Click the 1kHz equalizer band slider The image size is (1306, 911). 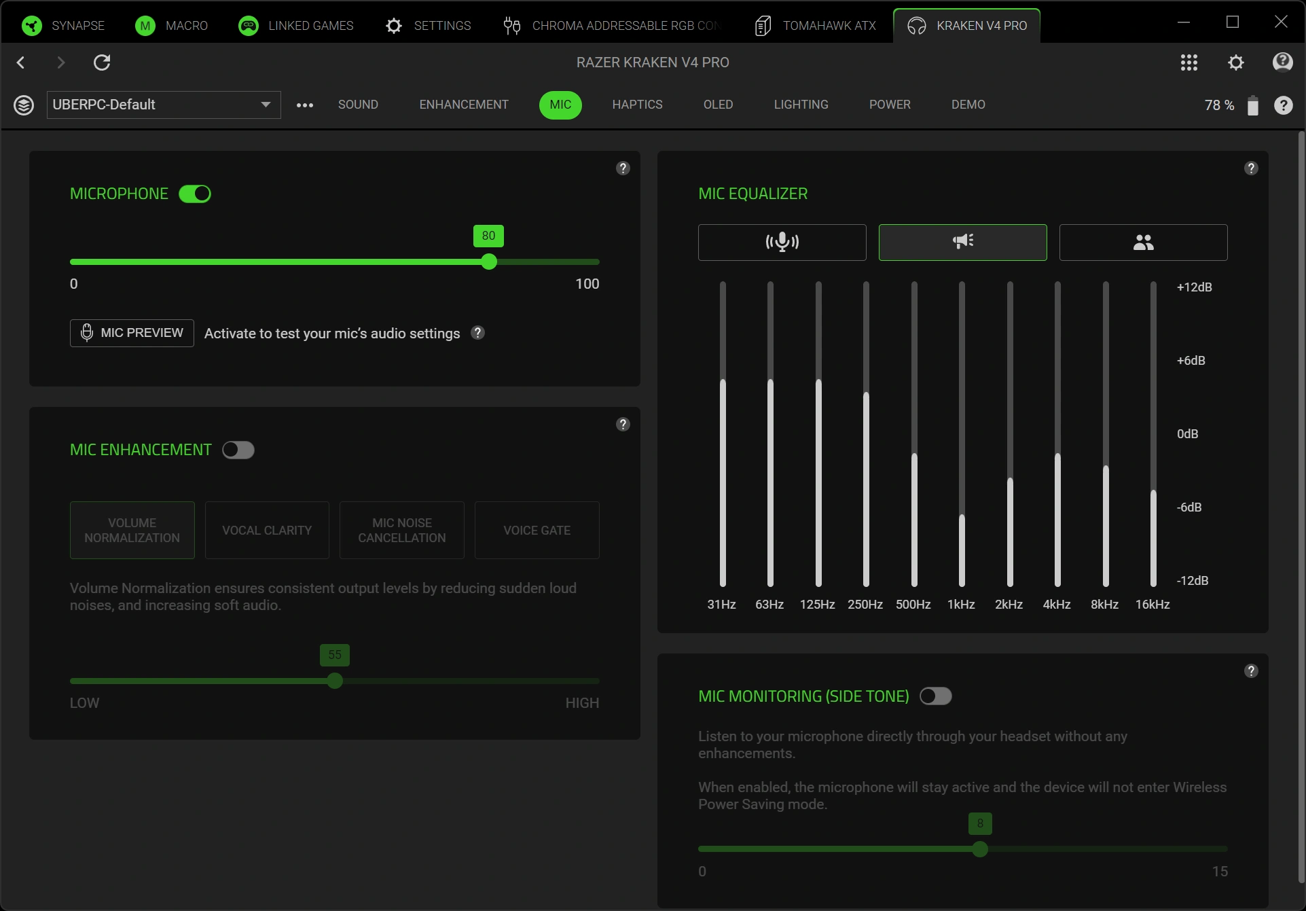pyautogui.click(x=962, y=434)
